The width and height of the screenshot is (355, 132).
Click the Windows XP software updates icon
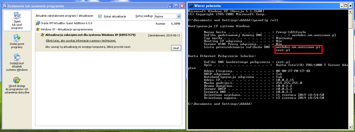[x=38, y=29]
